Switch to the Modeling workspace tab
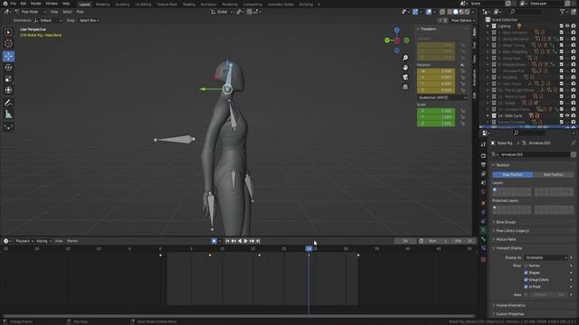The image size is (579, 325). pyautogui.click(x=102, y=5)
